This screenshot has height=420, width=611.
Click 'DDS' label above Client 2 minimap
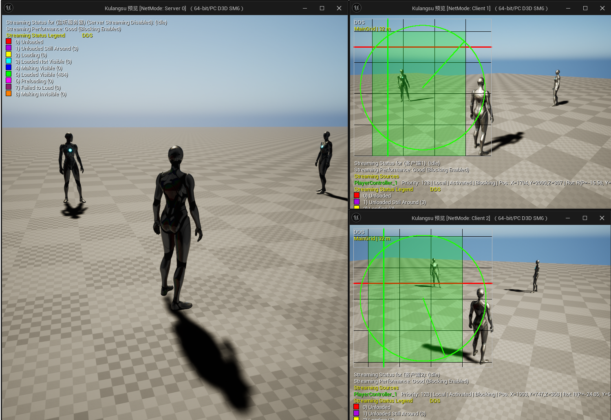[x=359, y=232]
